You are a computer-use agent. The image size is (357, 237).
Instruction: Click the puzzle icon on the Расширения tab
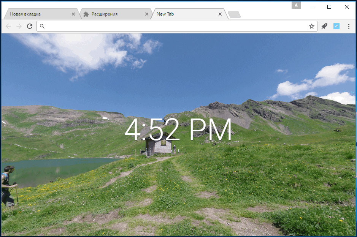[86, 14]
